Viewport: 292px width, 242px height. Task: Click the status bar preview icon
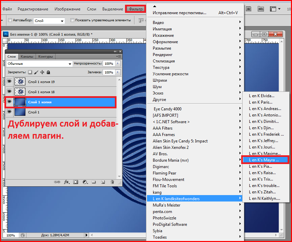(23, 235)
